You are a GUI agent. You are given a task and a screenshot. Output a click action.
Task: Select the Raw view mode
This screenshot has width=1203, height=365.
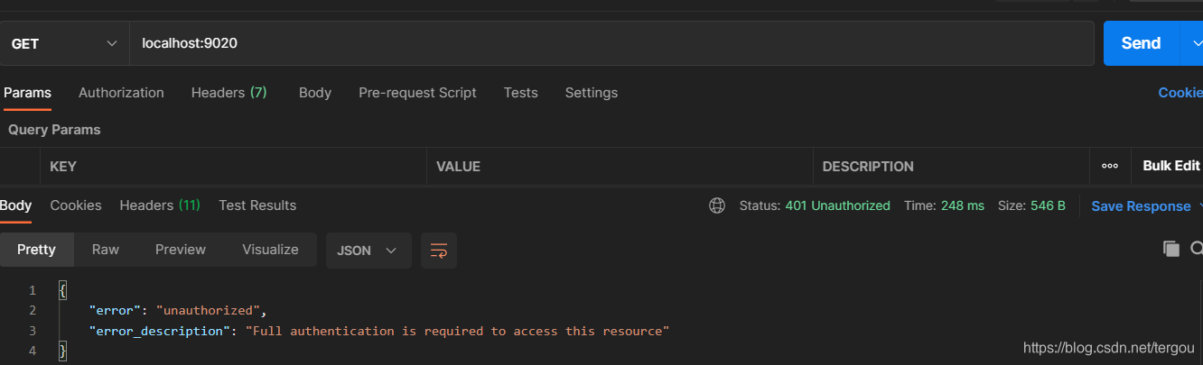coord(106,250)
